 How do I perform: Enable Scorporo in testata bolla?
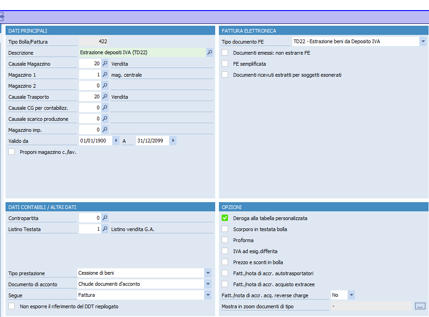pos(225,229)
